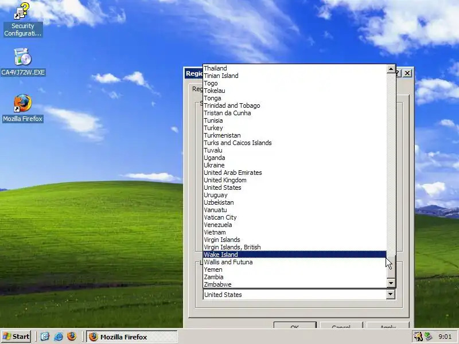
Task: Open the Start menu
Action: click(17, 337)
